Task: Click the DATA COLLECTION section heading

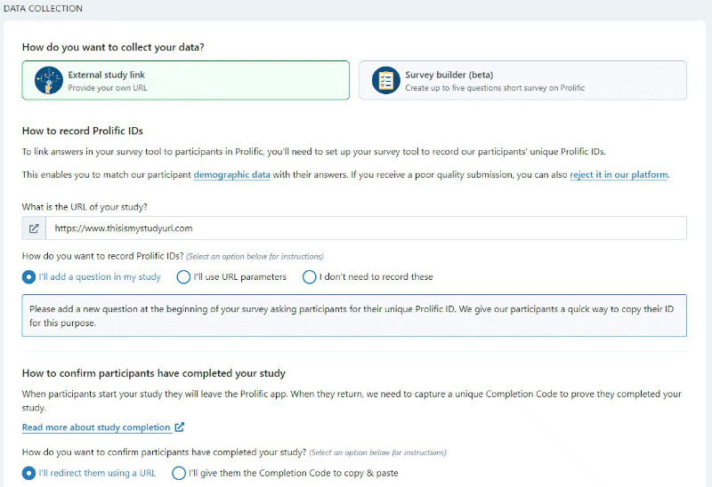Action: coord(43,9)
